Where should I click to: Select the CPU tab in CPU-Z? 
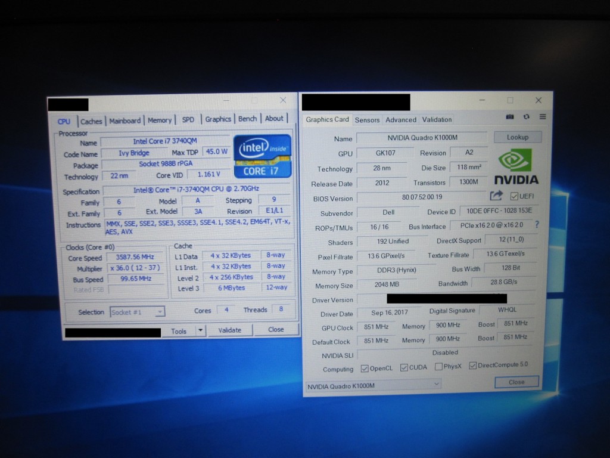tap(64, 122)
